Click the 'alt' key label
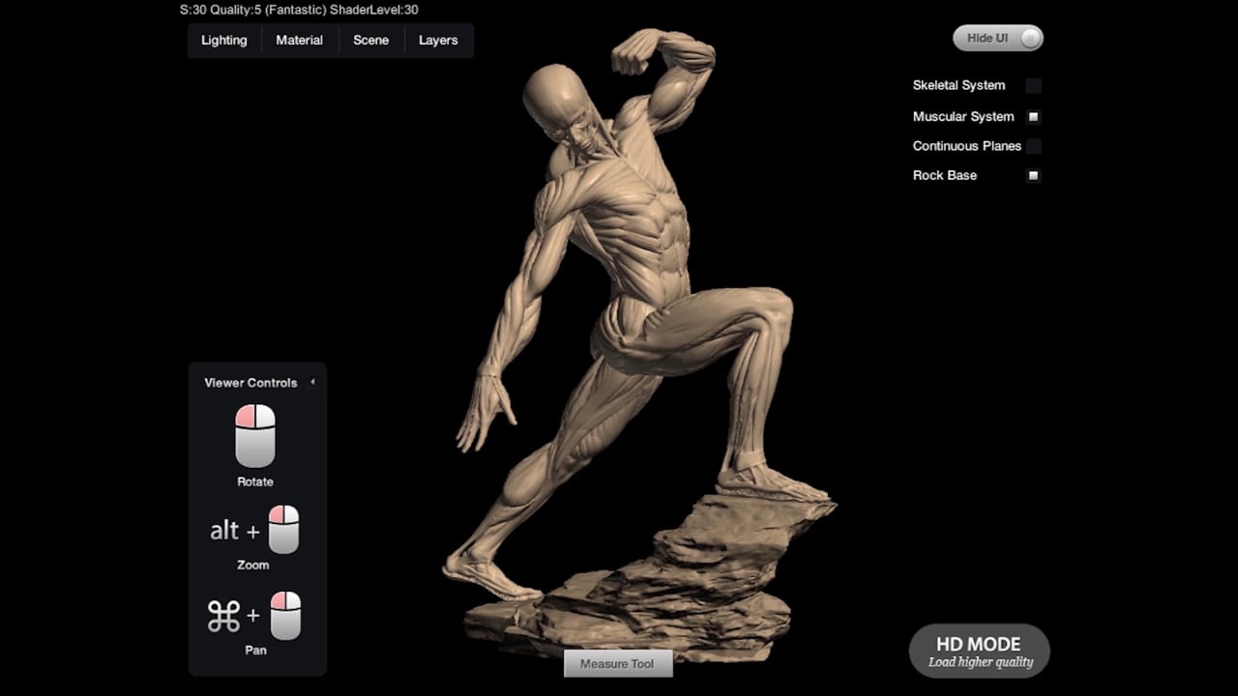Image resolution: width=1238 pixels, height=696 pixels. [224, 530]
